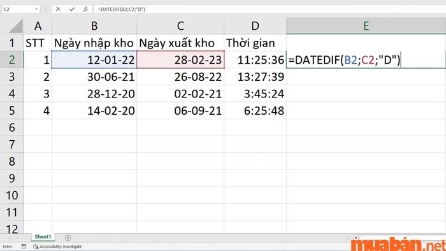Viewport: 446px width, 251px height.
Task: Click the macro recording icon in status bar
Action: (24, 247)
